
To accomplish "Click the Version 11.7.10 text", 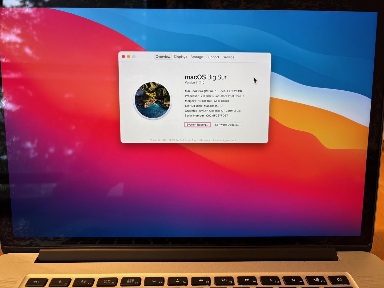I will click(x=195, y=83).
